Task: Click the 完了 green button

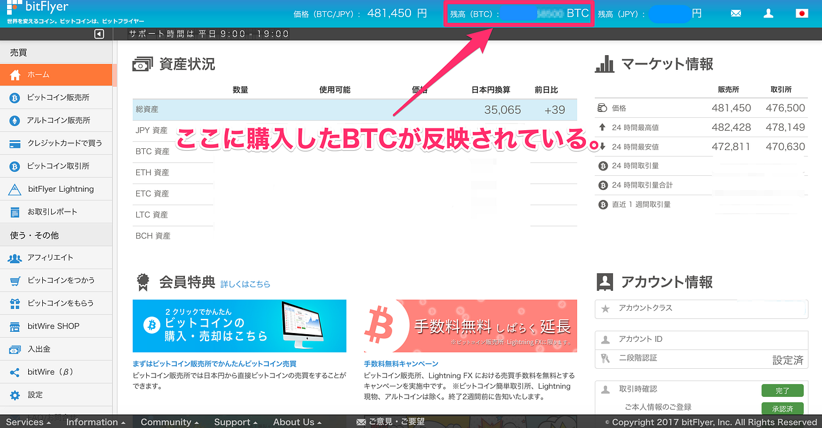Action: click(783, 390)
